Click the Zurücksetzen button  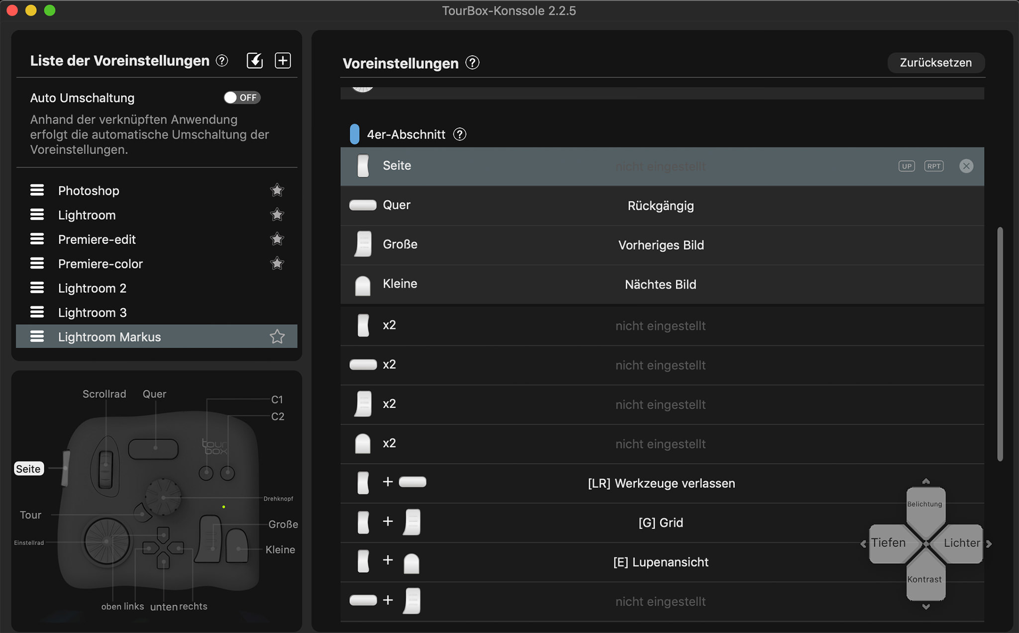[935, 63]
